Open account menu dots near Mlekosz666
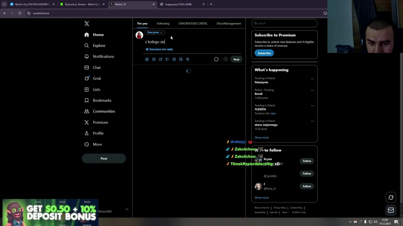403x226 pixels. click(x=127, y=209)
